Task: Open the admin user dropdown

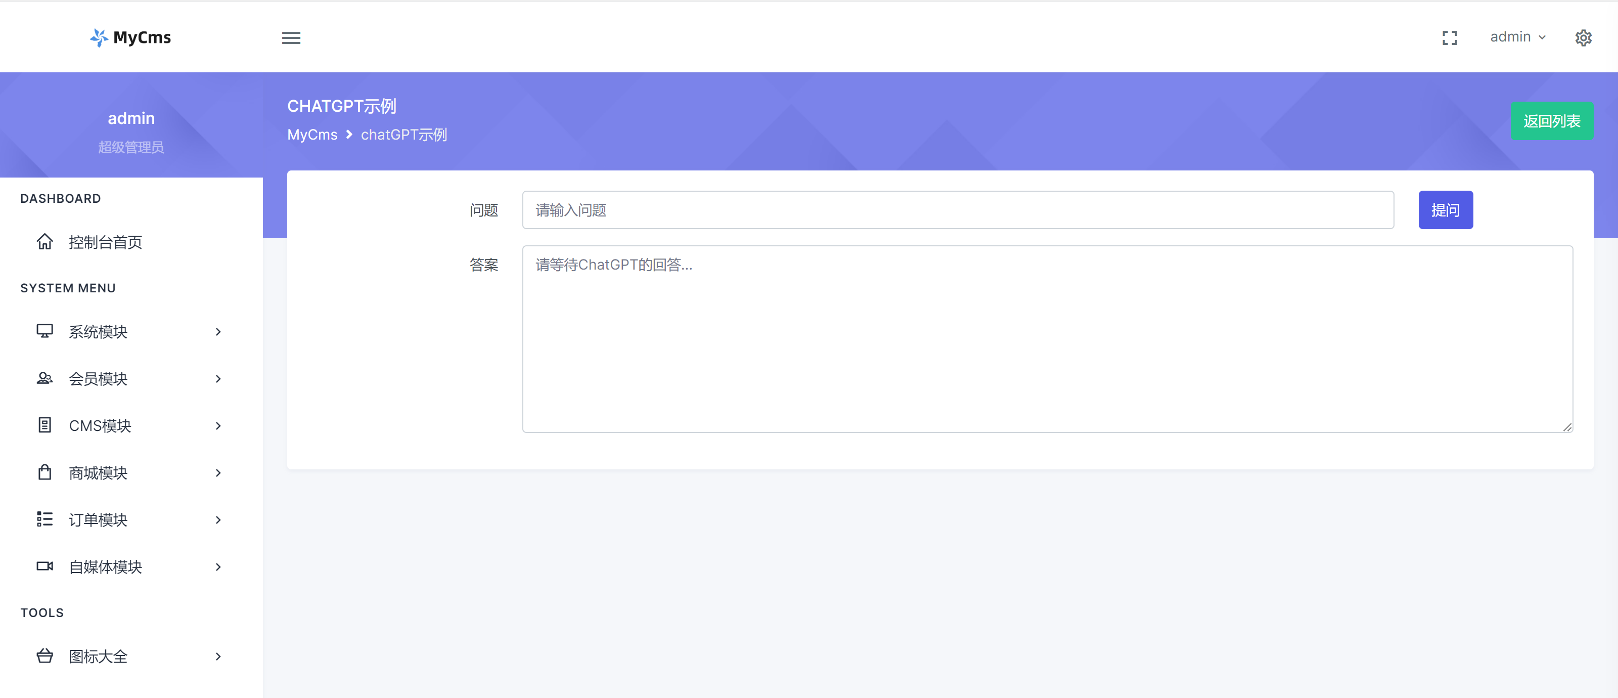Action: (1517, 37)
